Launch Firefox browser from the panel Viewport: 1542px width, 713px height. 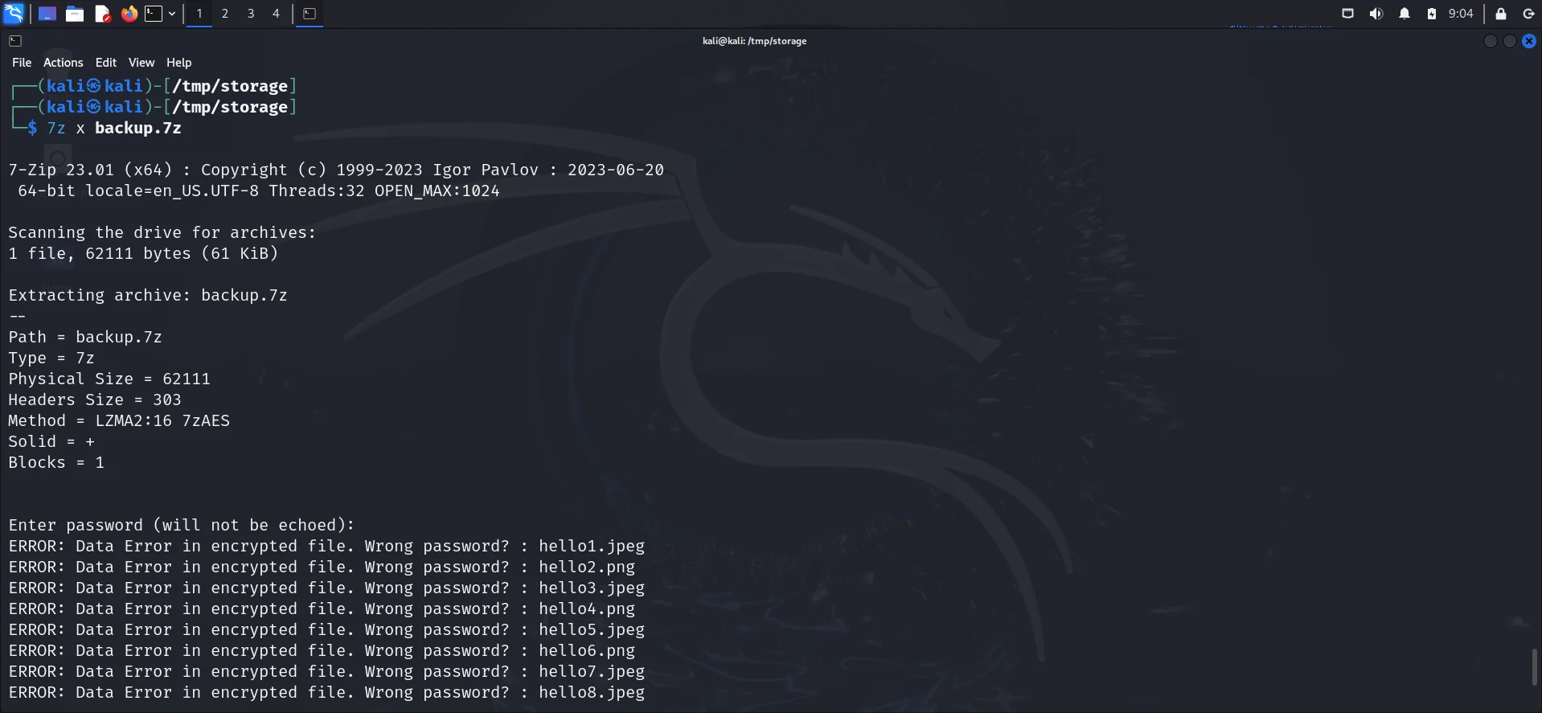[x=129, y=14]
